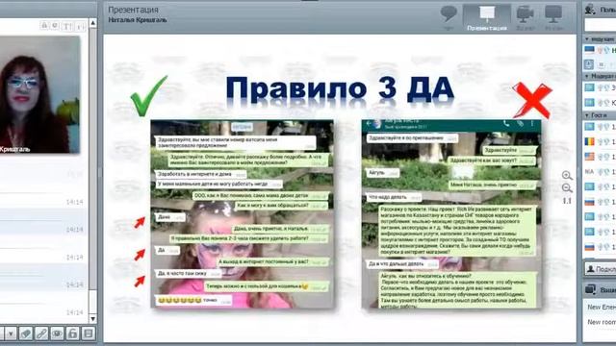This screenshot has height=346, width=616.
Task: Collapse the first participants section header
Action: [599, 39]
